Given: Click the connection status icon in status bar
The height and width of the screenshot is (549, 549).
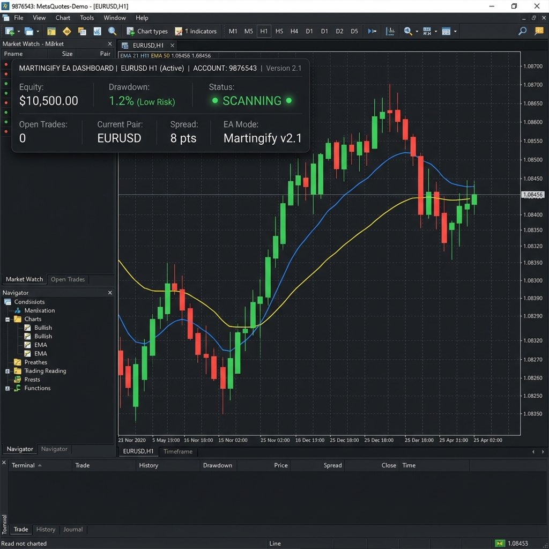Looking at the screenshot, I should (x=500, y=544).
